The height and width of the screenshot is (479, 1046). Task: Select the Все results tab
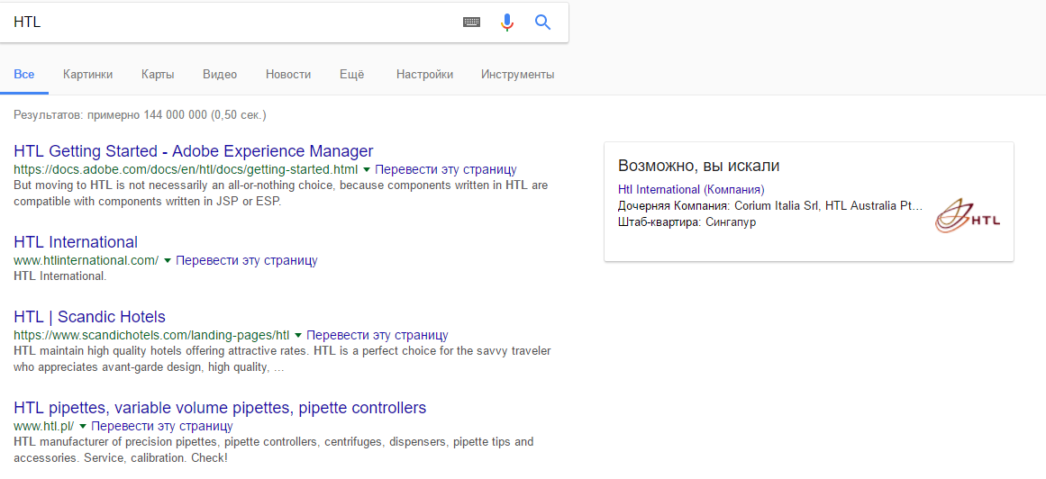click(24, 75)
